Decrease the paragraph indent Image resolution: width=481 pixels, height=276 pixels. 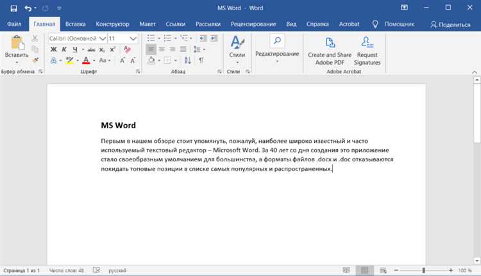pos(203,38)
